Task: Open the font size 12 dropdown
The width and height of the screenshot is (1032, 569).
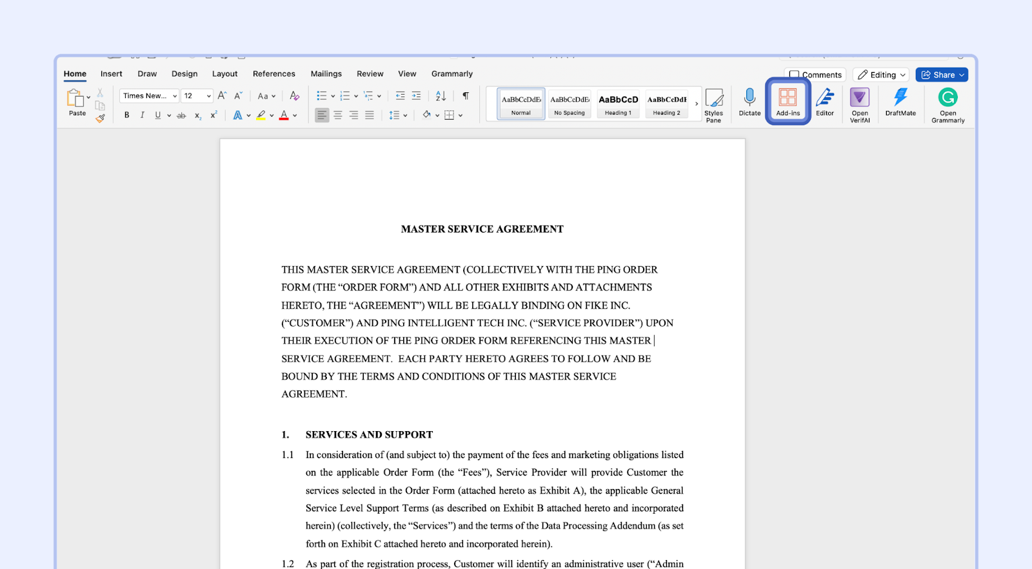Action: (208, 96)
